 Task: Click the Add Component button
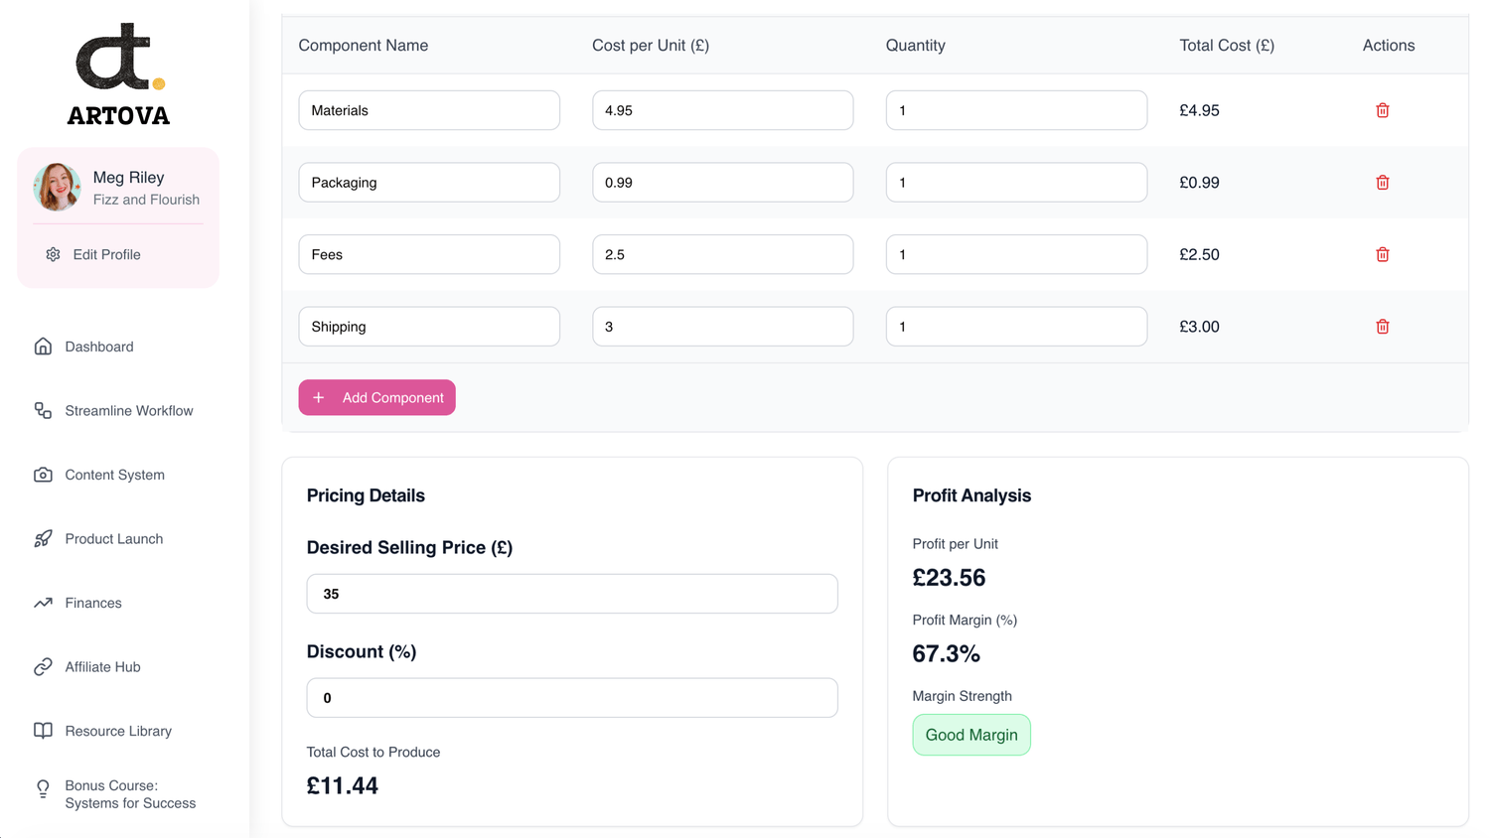[x=376, y=397]
